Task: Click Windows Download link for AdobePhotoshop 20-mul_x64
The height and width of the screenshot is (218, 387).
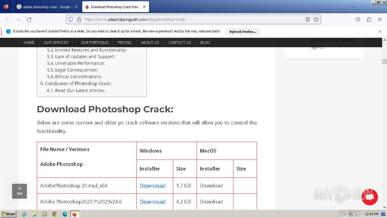Action: click(153, 186)
